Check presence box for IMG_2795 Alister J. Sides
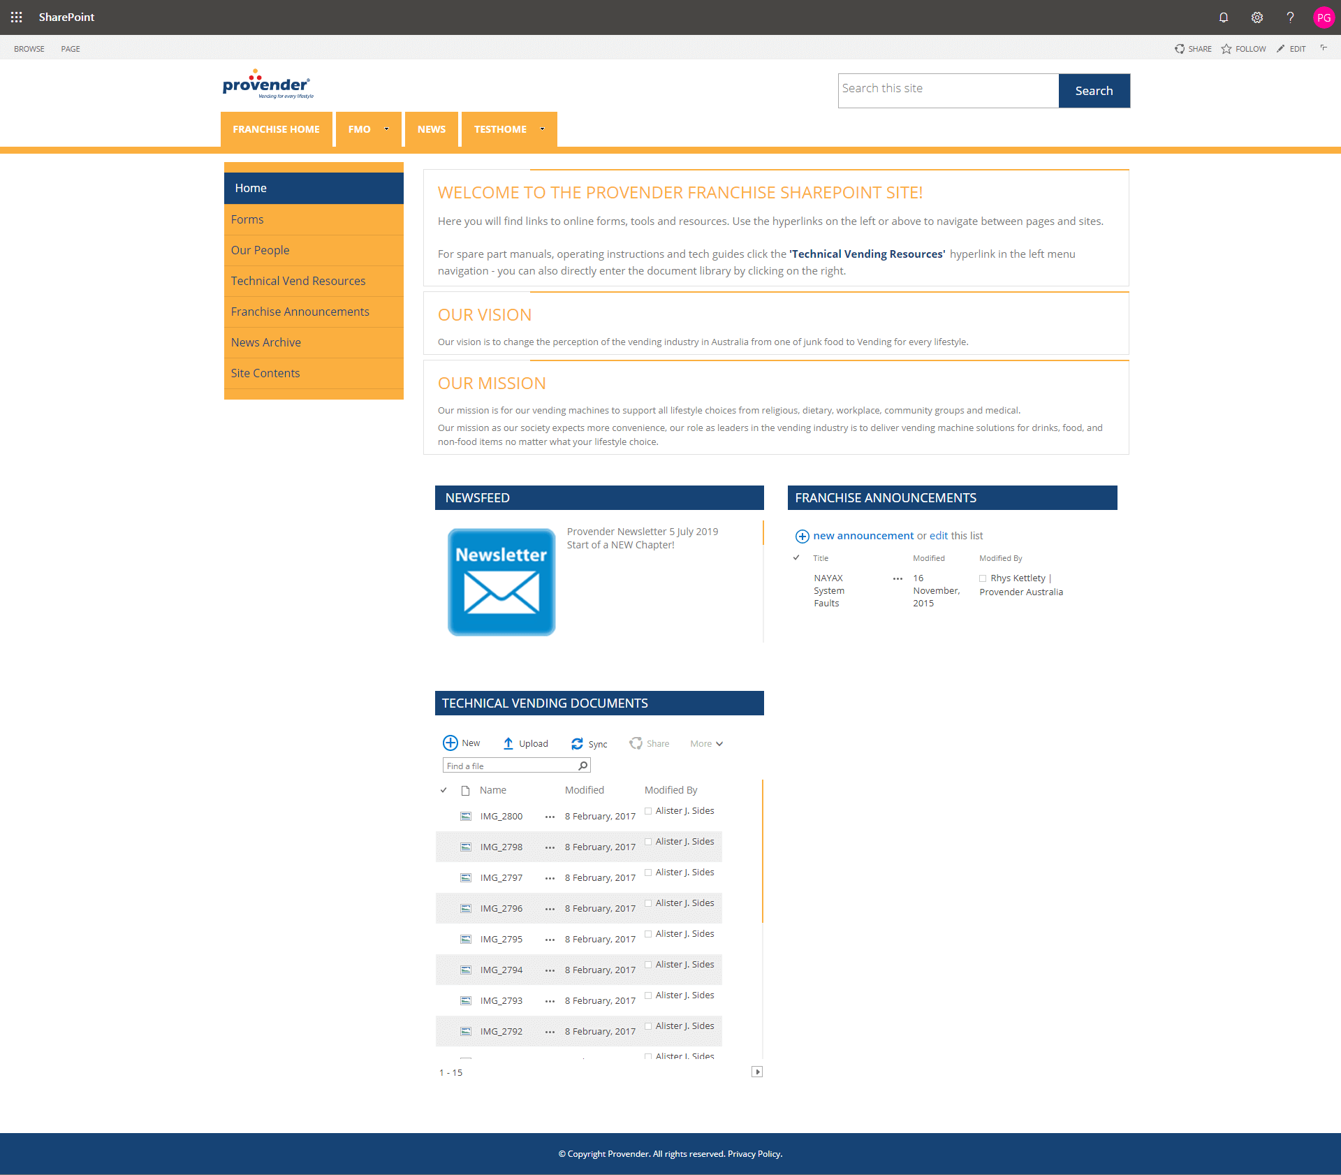Screen dimensions: 1341x1175 point(648,934)
